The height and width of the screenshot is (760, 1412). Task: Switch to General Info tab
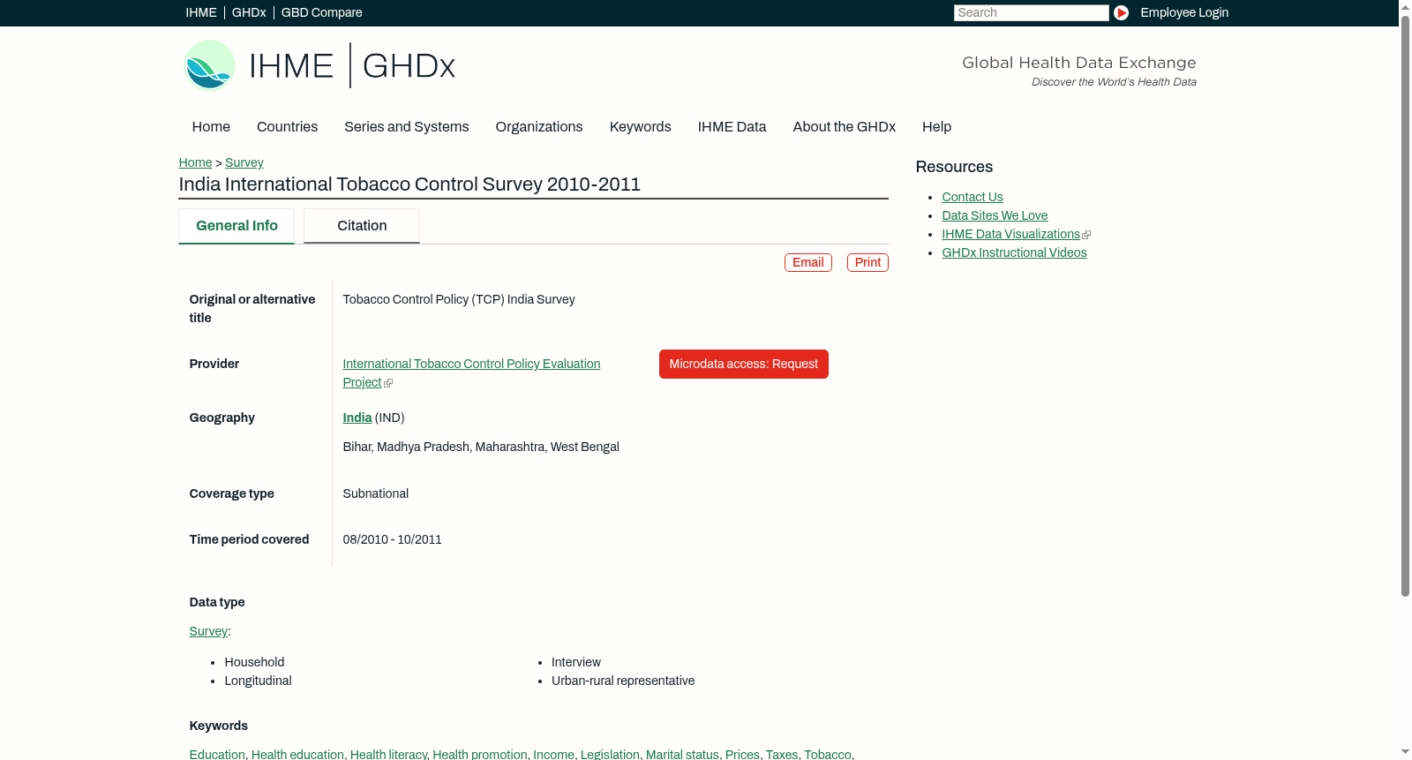pos(237,226)
